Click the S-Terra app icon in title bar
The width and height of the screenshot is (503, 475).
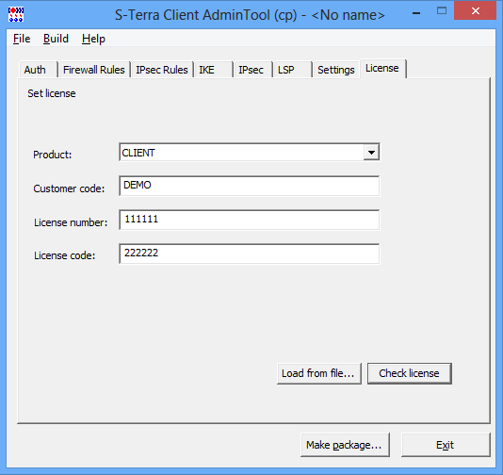coord(16,15)
